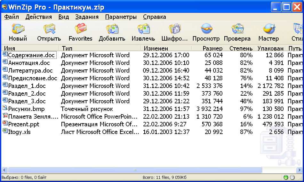304x182 pixels.
Task: Click the Word icon beside Раздел_3.doc
Action: point(5,100)
